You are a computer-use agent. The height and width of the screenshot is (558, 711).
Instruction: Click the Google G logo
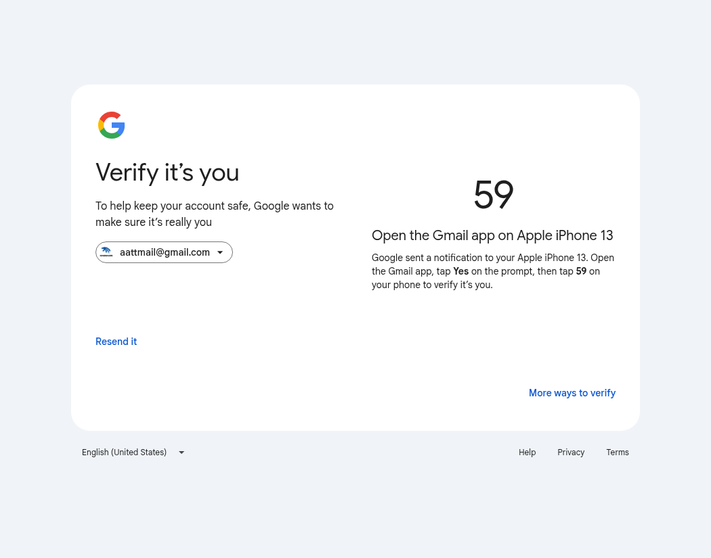pos(112,125)
